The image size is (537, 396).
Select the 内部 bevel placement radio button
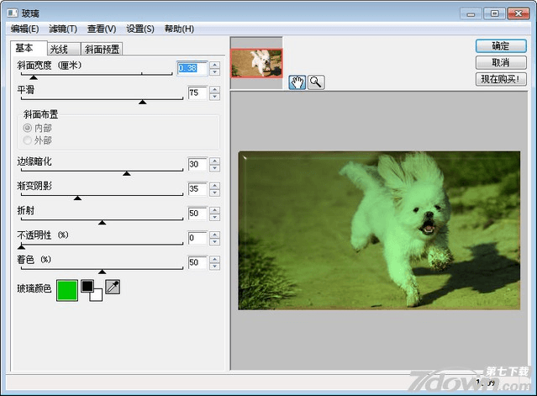(x=28, y=128)
